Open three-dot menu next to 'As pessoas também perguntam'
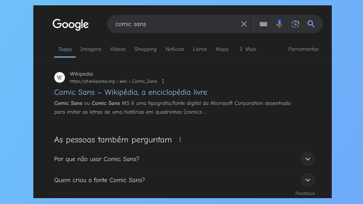The image size is (363, 204). click(x=180, y=140)
